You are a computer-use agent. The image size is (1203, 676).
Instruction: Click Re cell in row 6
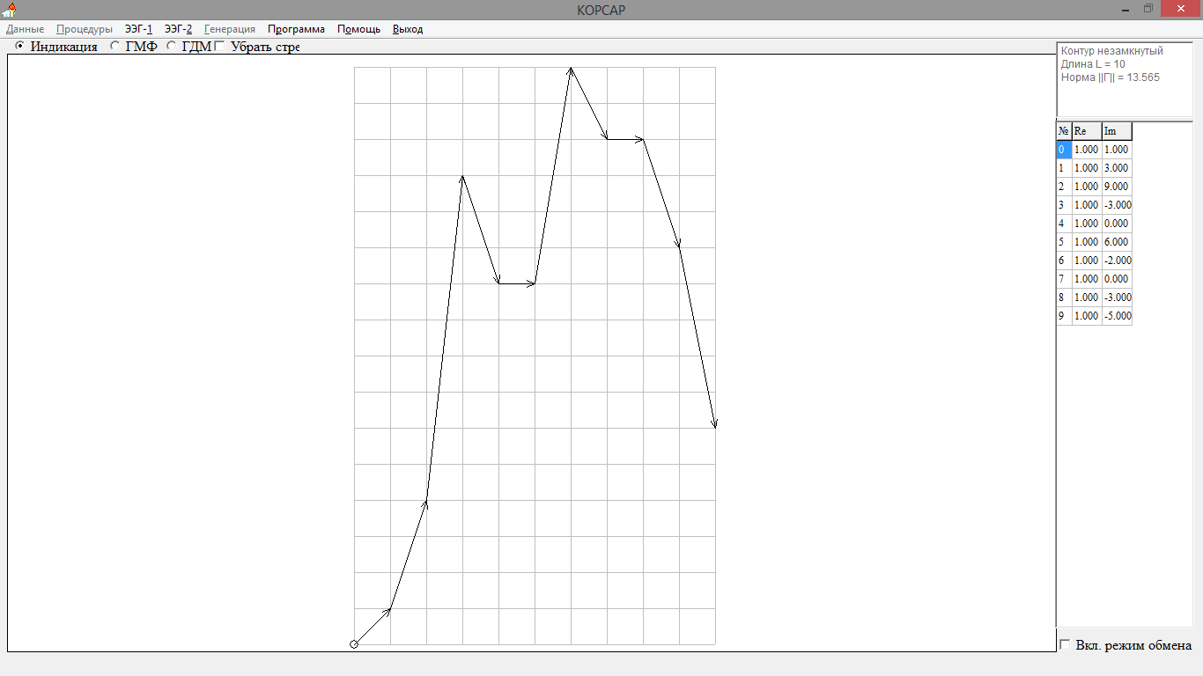click(1087, 261)
